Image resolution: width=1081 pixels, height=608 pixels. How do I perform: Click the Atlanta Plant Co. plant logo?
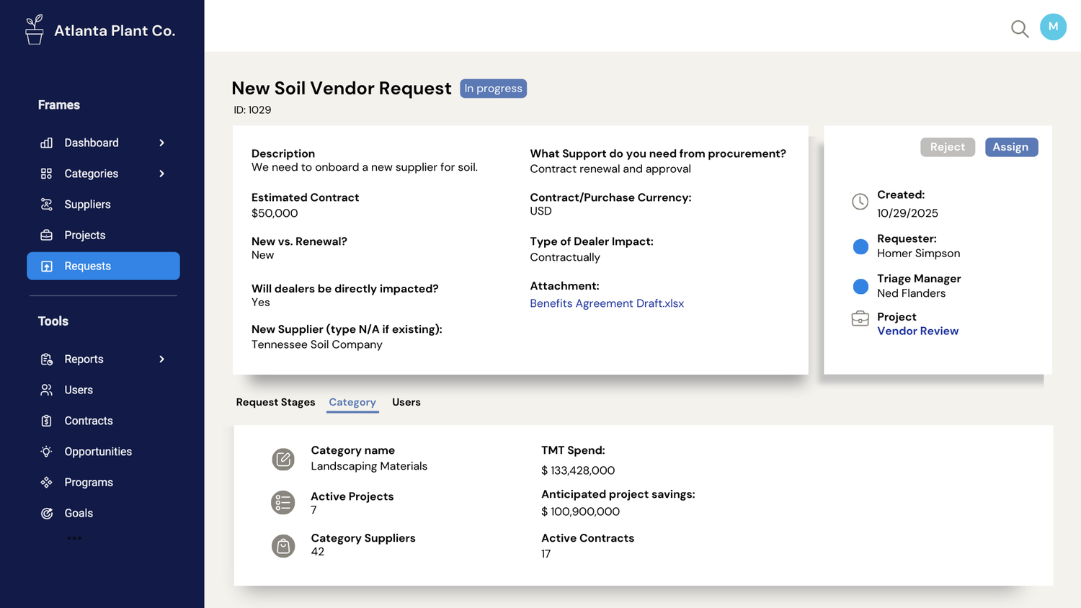[34, 29]
